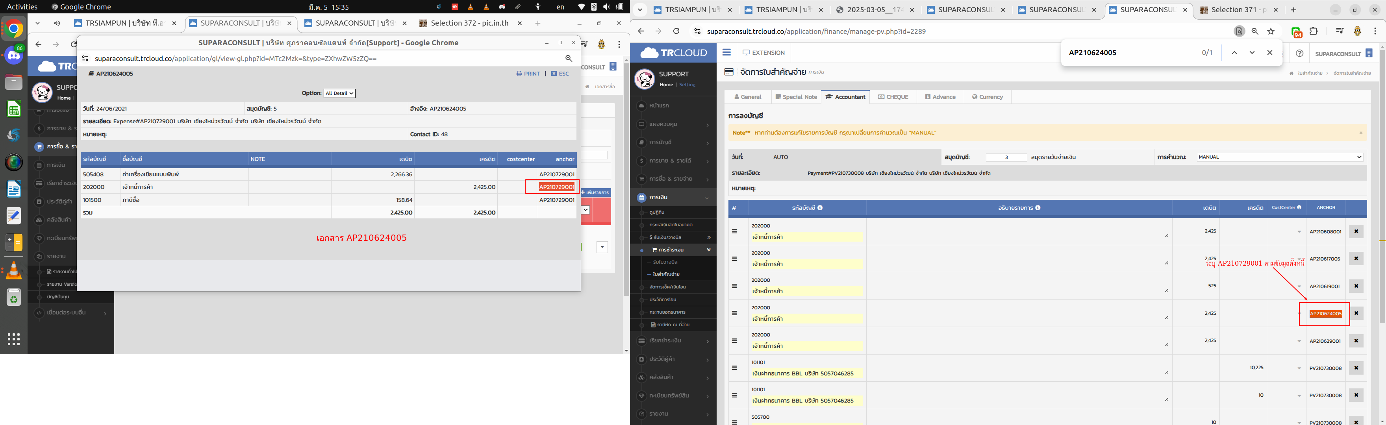Open CostCenter dropdown in AP210608001 row
1386x425 pixels.
[1299, 232]
